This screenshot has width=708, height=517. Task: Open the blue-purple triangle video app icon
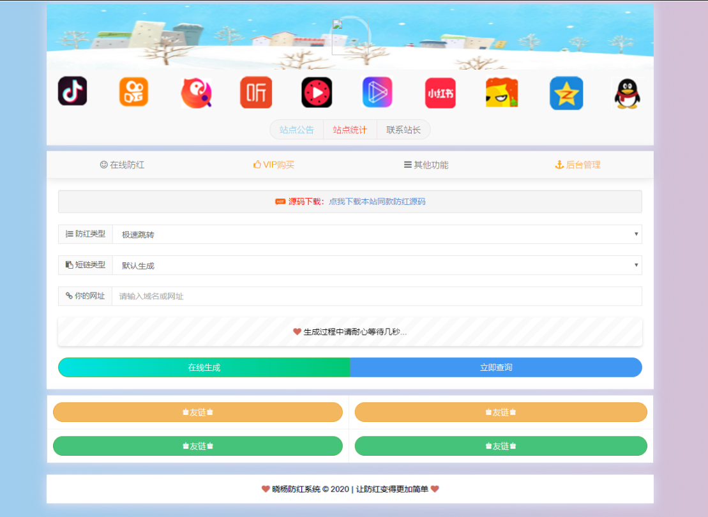click(377, 92)
